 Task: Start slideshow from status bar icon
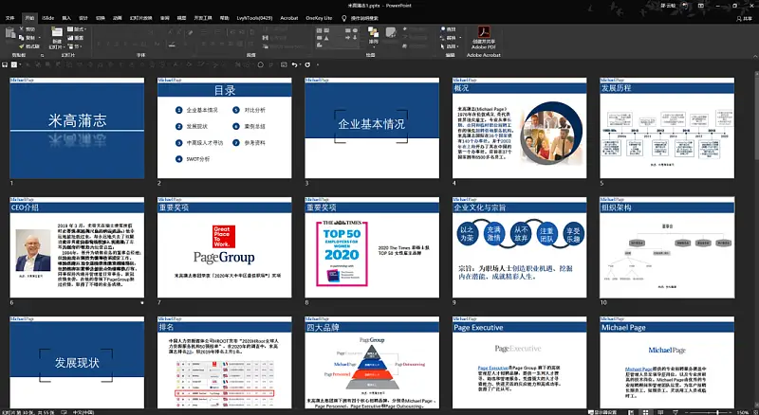click(x=675, y=412)
